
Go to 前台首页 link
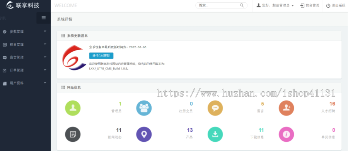pyautogui.click(x=312, y=5)
